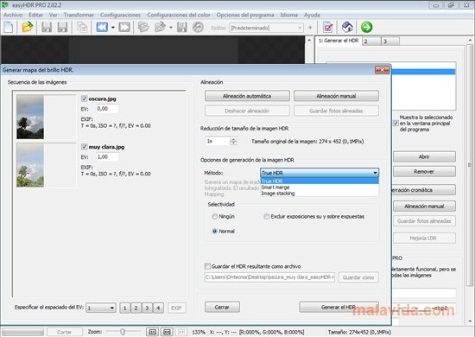
Task: Click the first zoom fit icon in status bar
Action: point(152,332)
